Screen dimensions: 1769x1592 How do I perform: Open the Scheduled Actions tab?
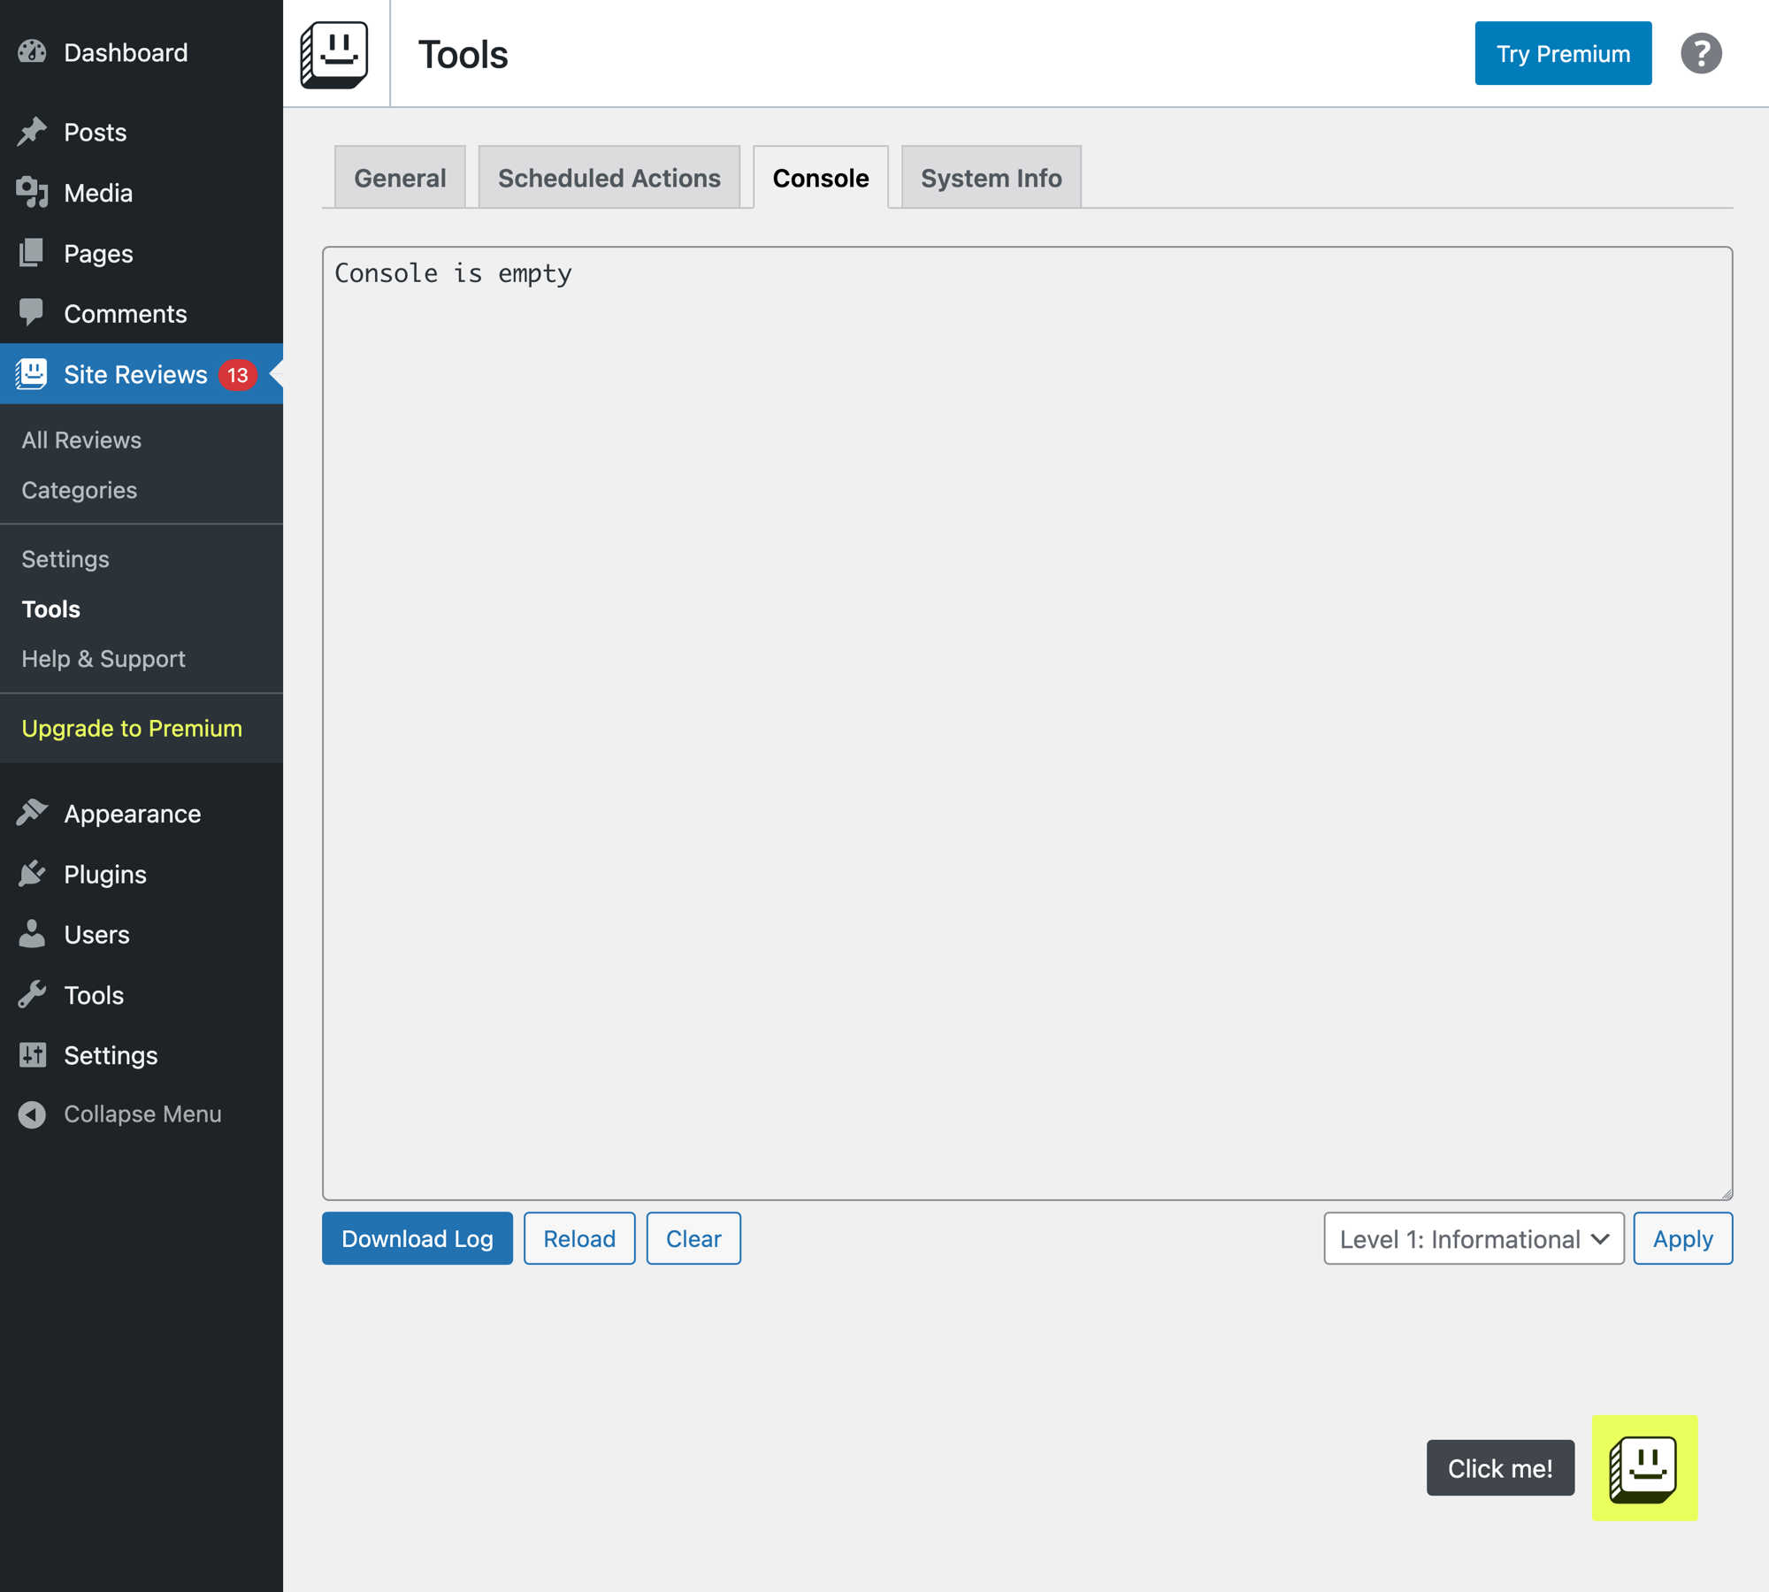pyautogui.click(x=609, y=178)
